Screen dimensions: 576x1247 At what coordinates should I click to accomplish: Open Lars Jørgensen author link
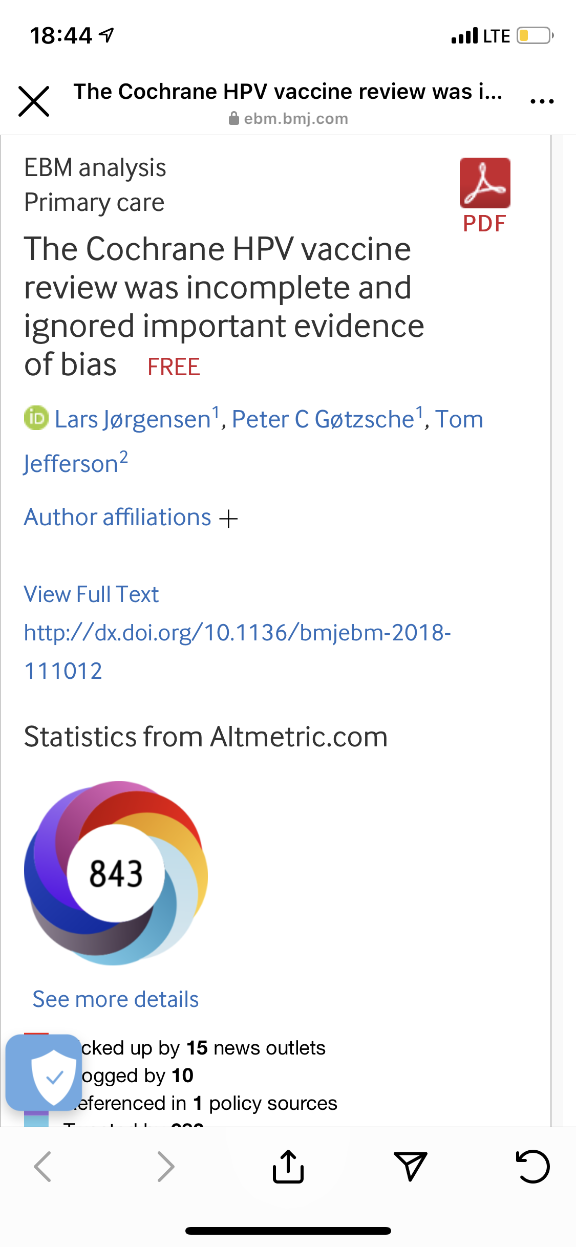133,419
